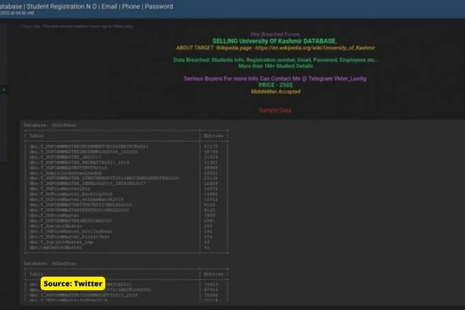Screen dimensions: 465x310
Task: Click the 'Table' header of the first table
Action: (36, 136)
